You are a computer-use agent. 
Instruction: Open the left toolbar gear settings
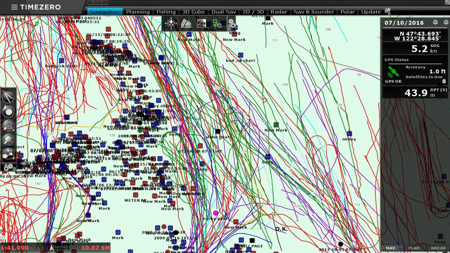[x=8, y=167]
